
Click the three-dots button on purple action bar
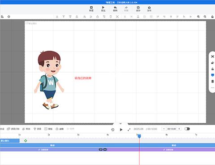(x=105, y=149)
